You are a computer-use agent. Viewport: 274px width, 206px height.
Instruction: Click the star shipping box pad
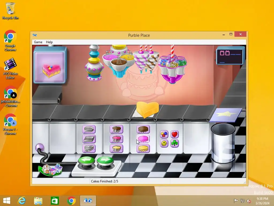(226, 115)
